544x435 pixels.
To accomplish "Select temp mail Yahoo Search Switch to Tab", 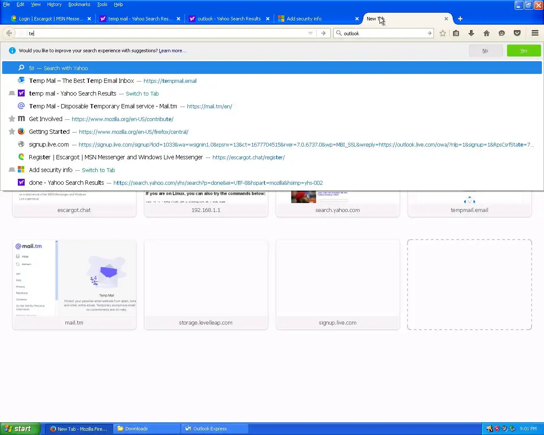I will coord(272,93).
